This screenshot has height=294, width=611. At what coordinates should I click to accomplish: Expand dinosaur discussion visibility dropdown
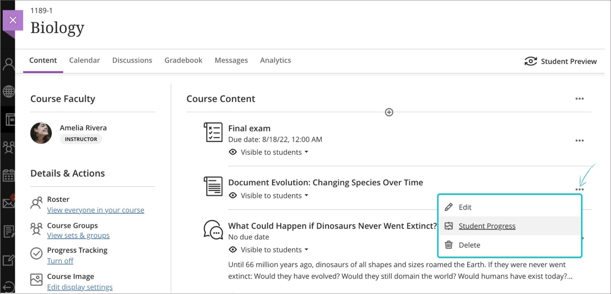(306, 250)
